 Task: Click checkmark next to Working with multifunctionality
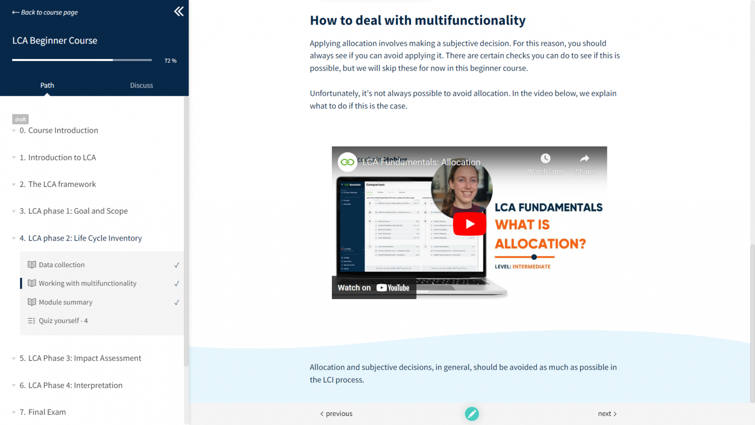(177, 284)
